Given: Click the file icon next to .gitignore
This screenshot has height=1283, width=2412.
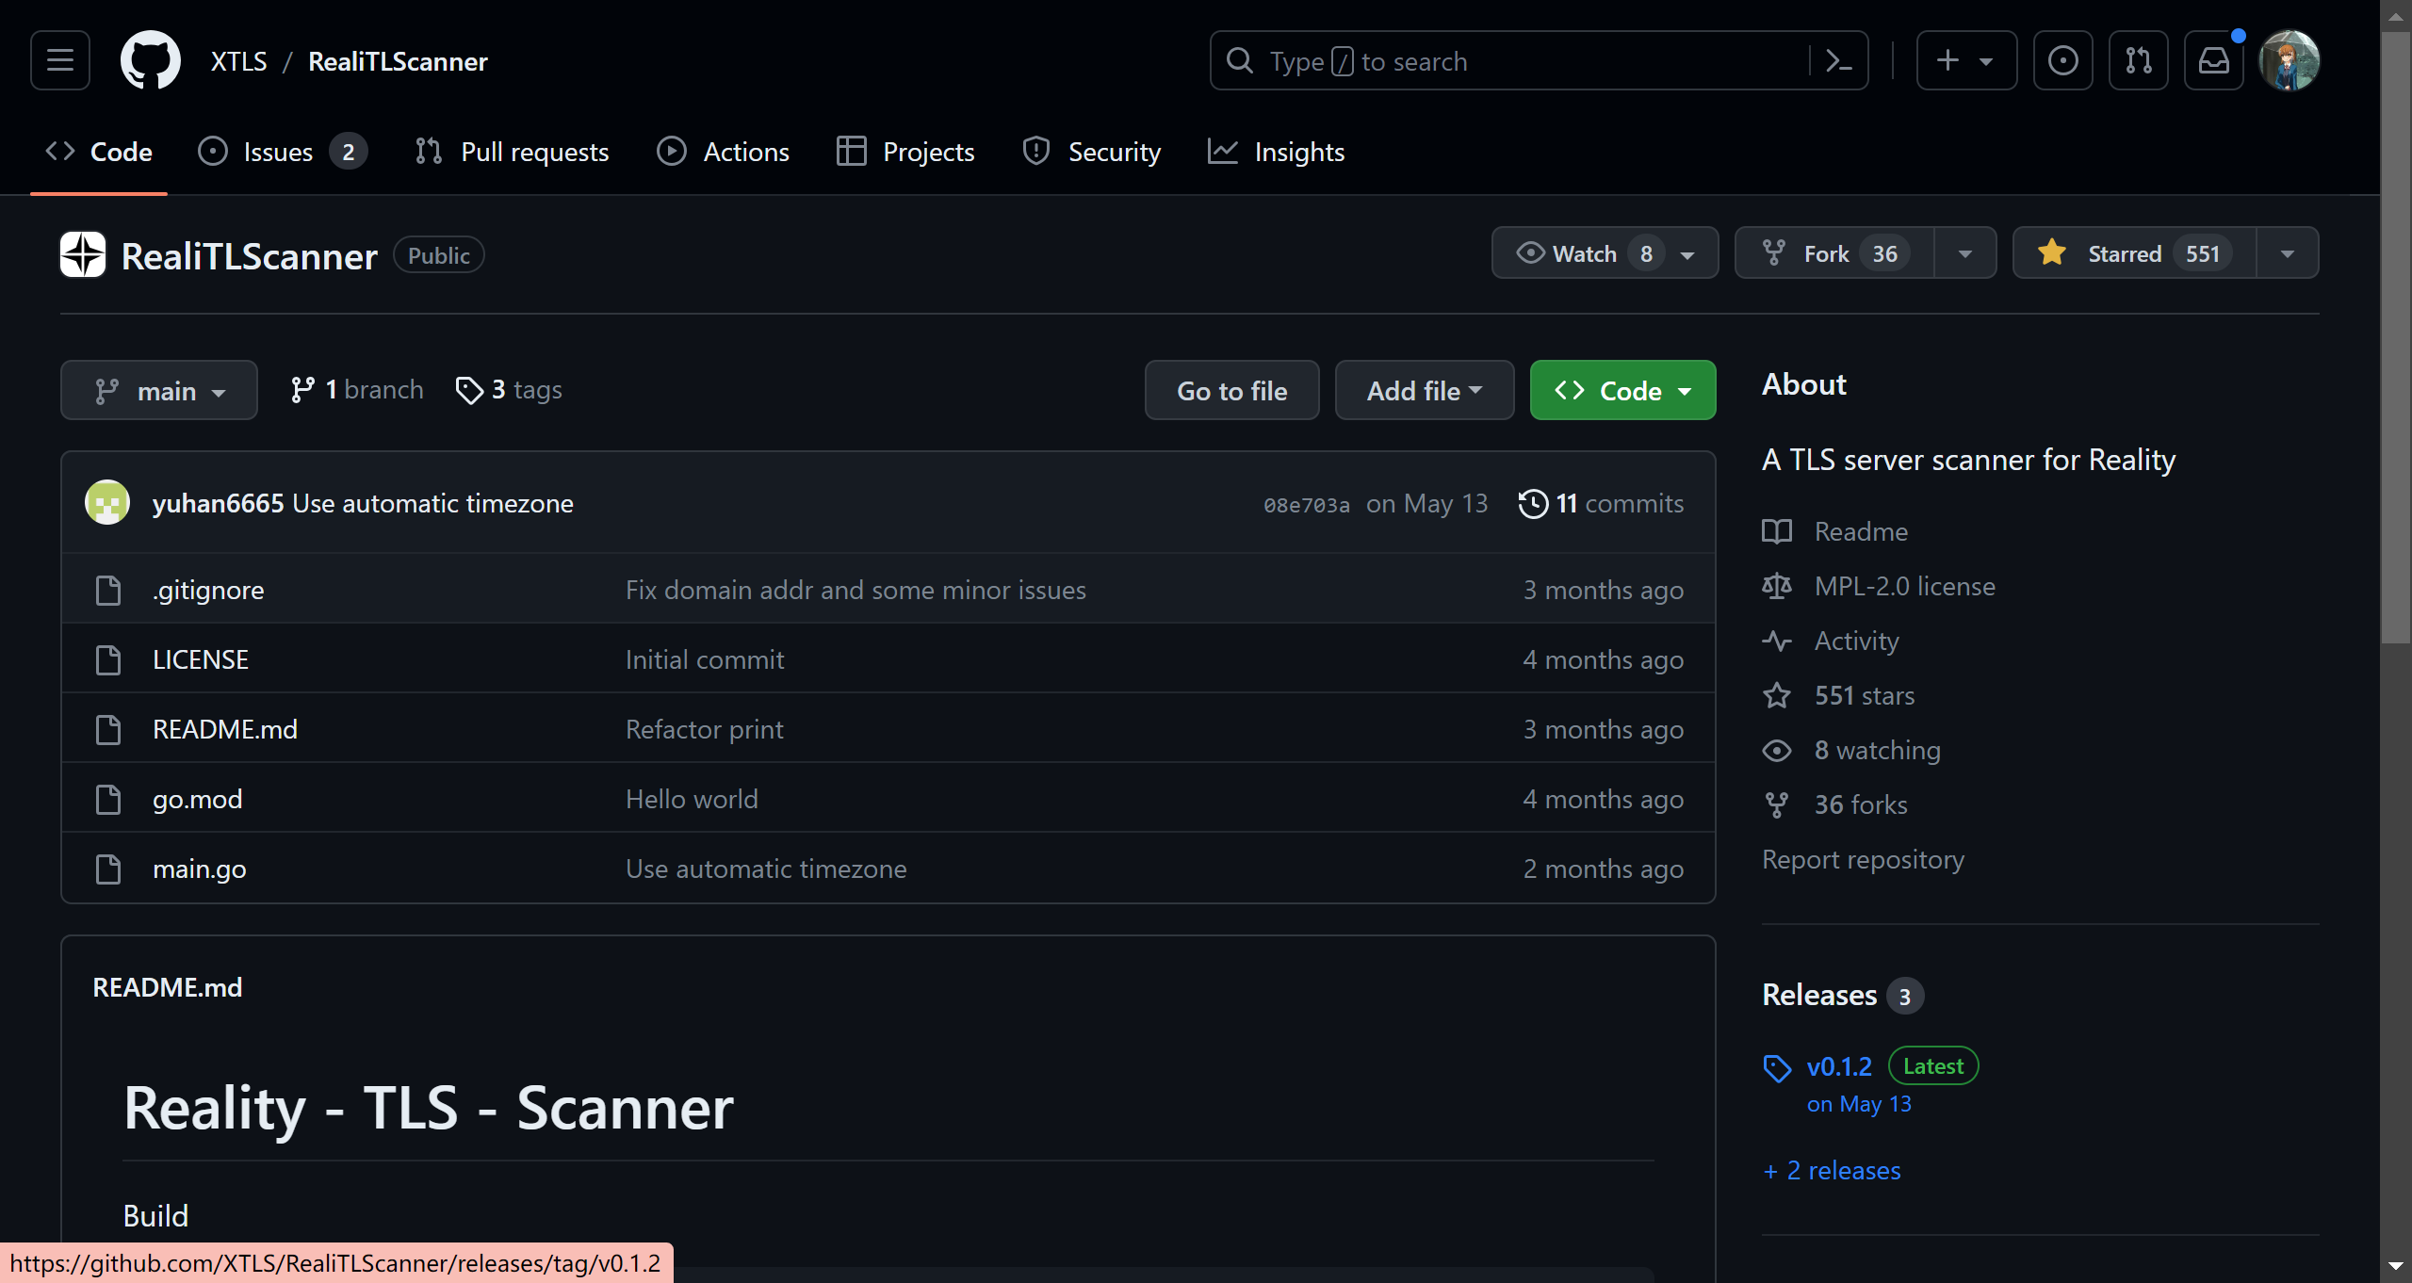Looking at the screenshot, I should (108, 591).
